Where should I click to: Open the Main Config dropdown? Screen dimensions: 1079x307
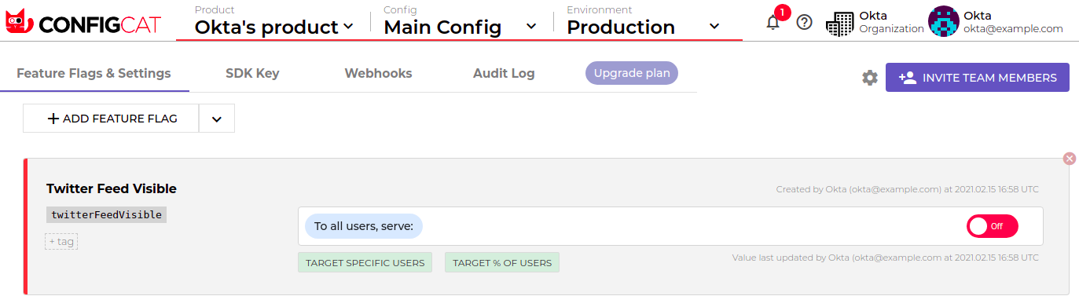(461, 27)
